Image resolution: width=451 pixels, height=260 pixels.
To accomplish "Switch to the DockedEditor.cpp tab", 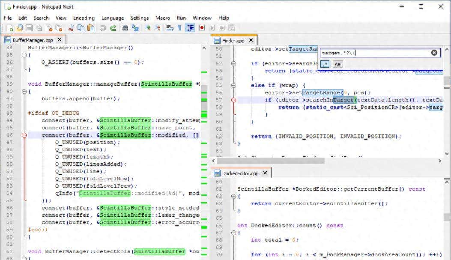I will pyautogui.click(x=240, y=173).
